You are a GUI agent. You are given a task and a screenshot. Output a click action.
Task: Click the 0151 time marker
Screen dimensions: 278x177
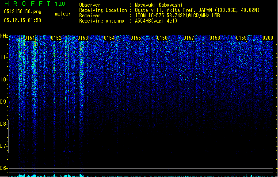(30, 38)
